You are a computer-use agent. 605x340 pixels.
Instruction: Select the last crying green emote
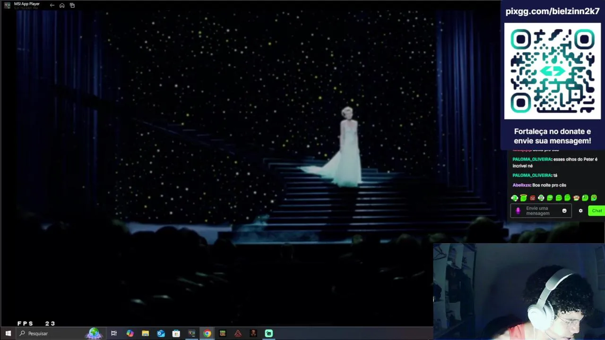[594, 198]
